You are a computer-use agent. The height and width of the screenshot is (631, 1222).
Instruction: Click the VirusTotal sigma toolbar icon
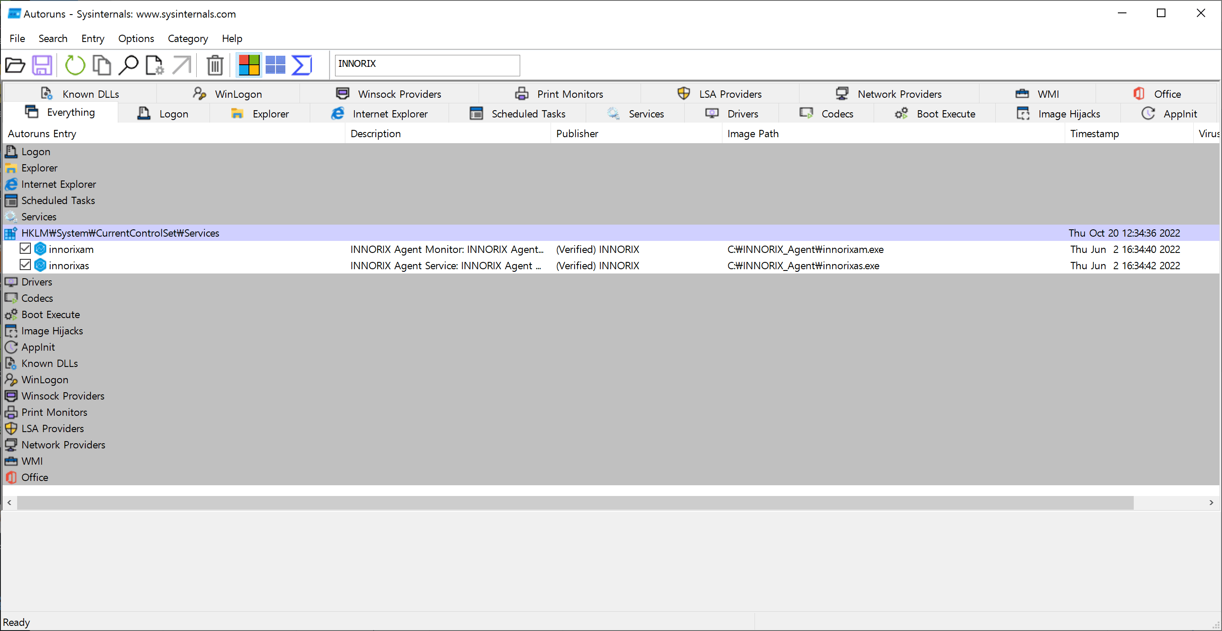pyautogui.click(x=302, y=65)
